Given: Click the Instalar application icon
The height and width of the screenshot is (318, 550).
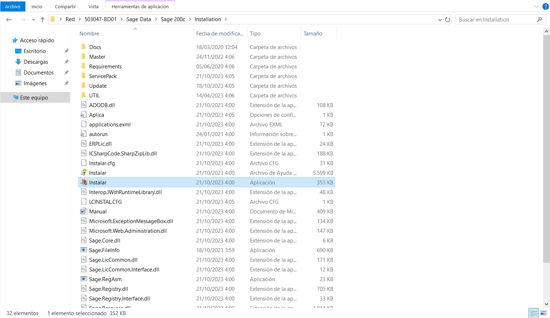Looking at the screenshot, I should pos(83,182).
